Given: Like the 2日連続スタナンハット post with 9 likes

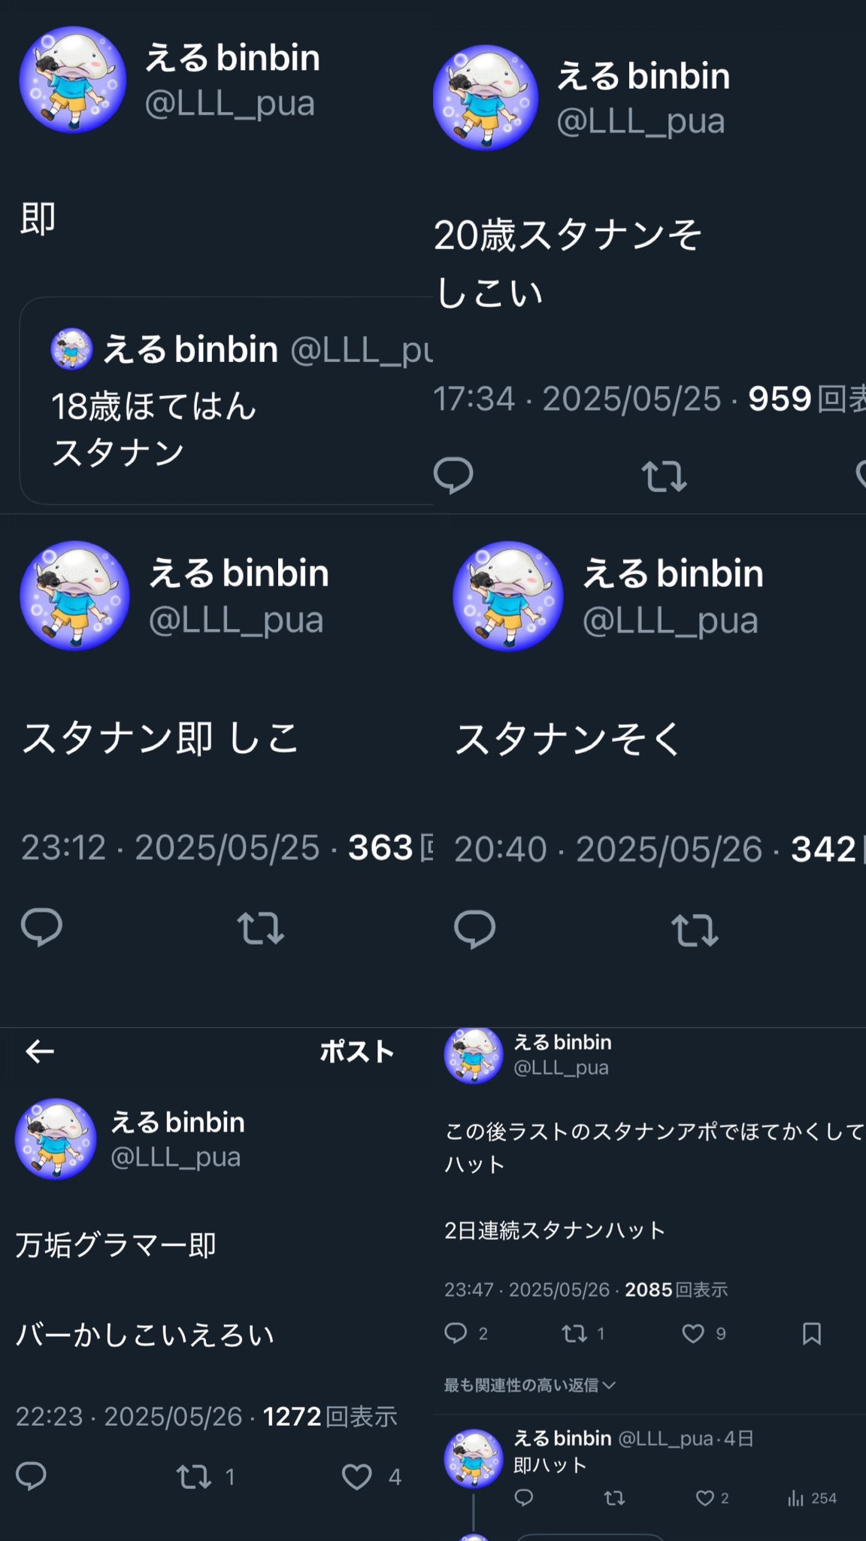Looking at the screenshot, I should [x=704, y=1334].
